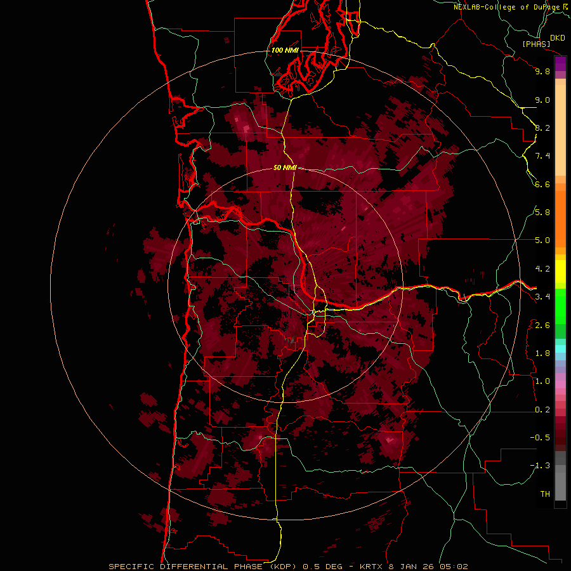This screenshot has height=571, width=571.
Task: Click the 7.4 legend value
Action: click(542, 156)
